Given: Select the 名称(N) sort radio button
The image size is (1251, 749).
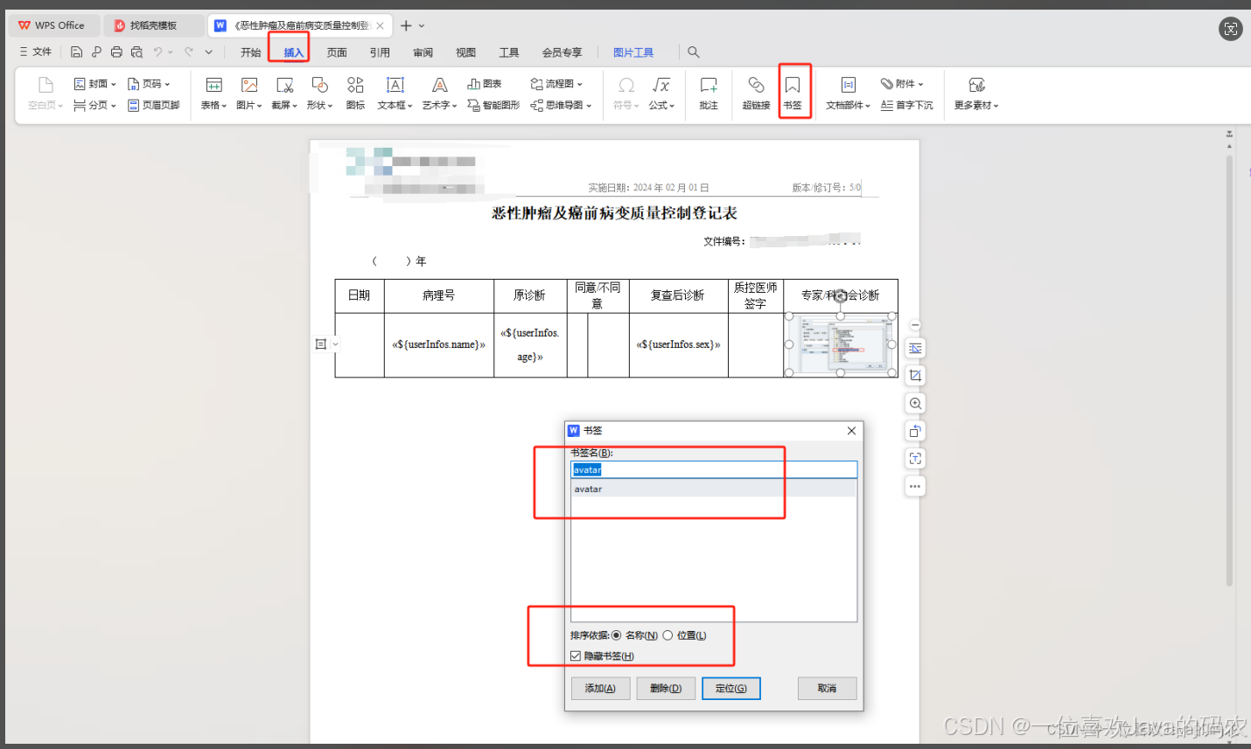Looking at the screenshot, I should tap(618, 635).
